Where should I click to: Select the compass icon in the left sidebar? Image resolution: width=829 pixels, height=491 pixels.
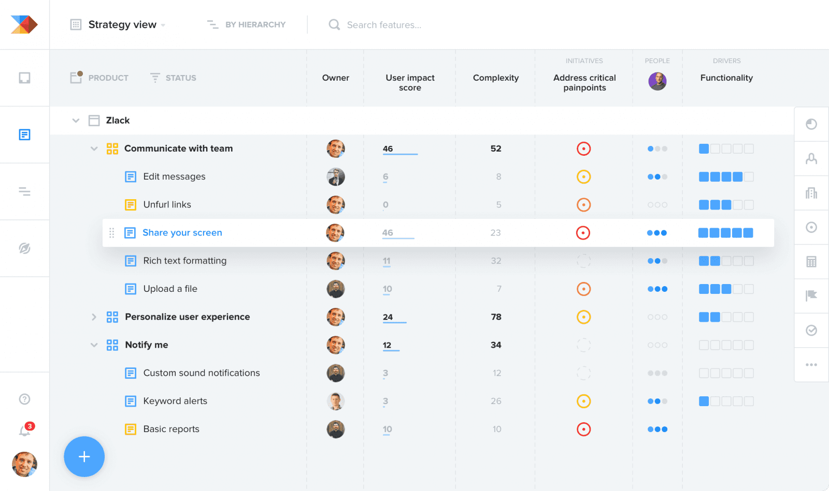[x=24, y=248]
